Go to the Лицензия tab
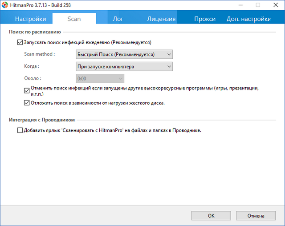 (162, 19)
